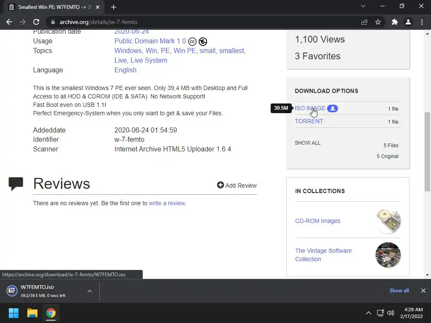This screenshot has height=323, width=431.
Task: Click the plus icon beside Add Review
Action: (x=220, y=185)
